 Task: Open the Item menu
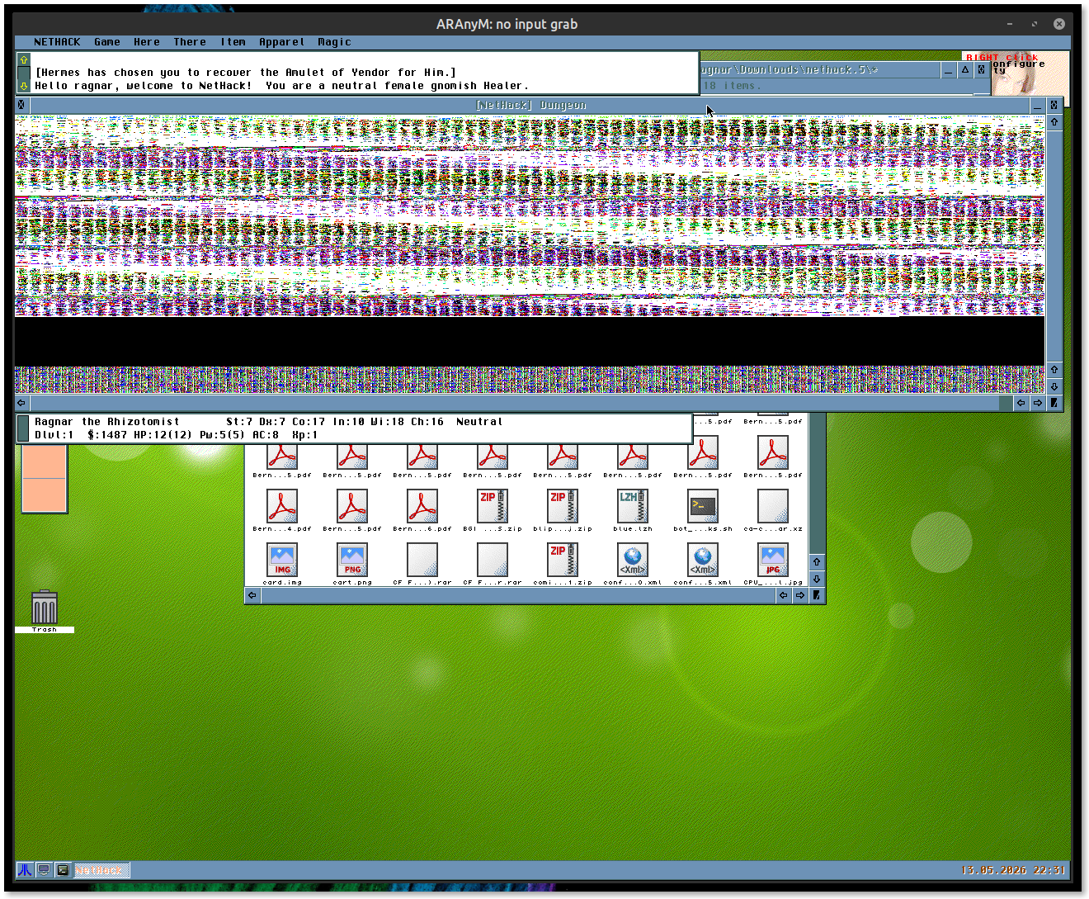tap(233, 42)
